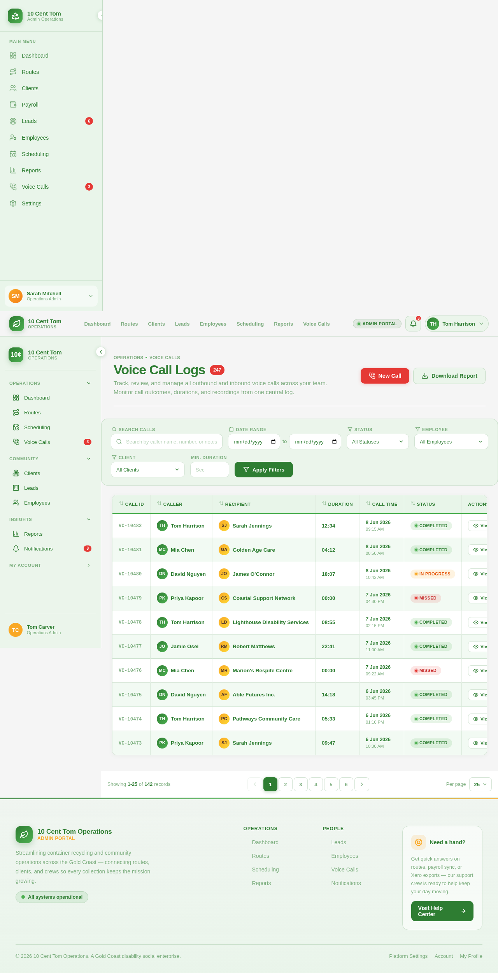Screen dimensions: 498x973
Task: View call VC-10482 using its eye button
Action: (477, 526)
